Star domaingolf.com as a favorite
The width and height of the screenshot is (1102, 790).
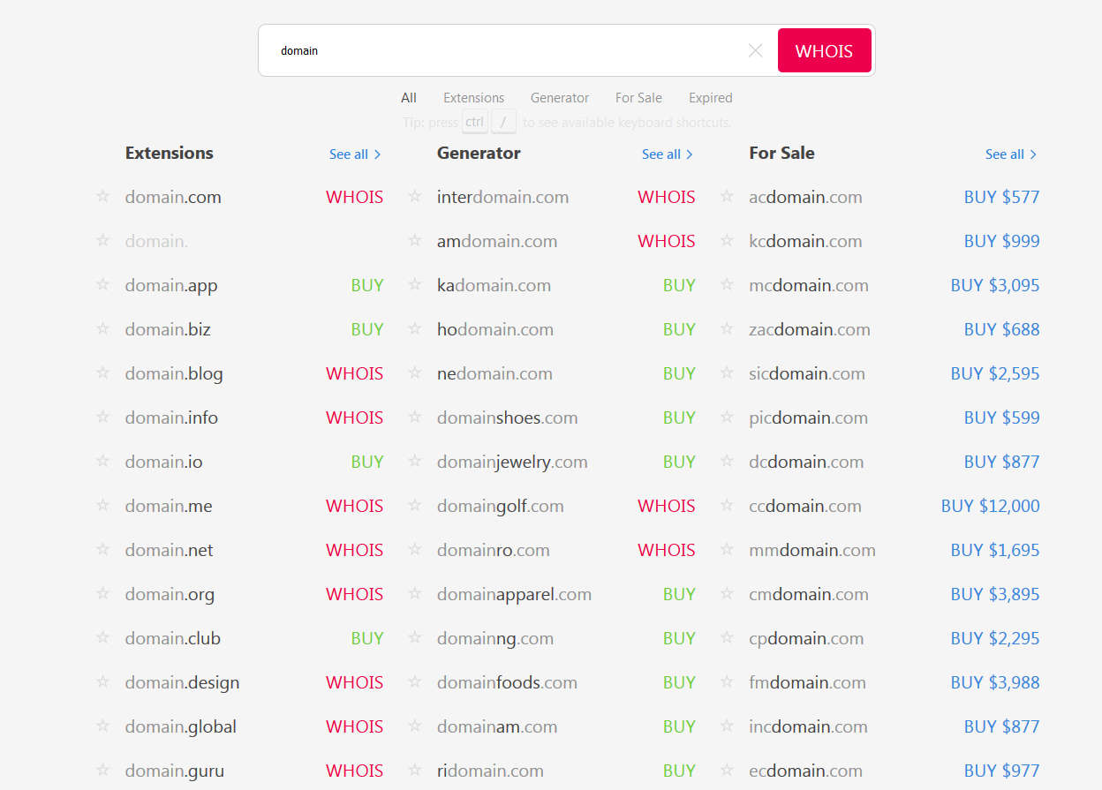(x=415, y=505)
